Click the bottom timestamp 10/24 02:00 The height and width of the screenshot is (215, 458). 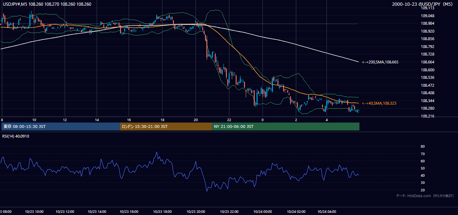(x=296, y=212)
